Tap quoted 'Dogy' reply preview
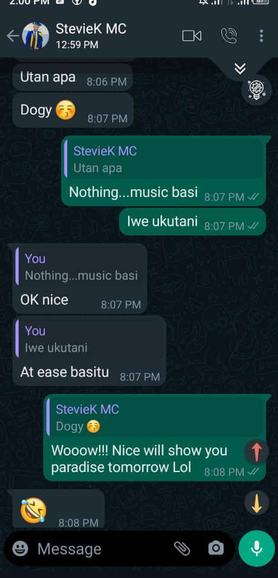Viewport: 278px width, 578px height. tap(156, 417)
